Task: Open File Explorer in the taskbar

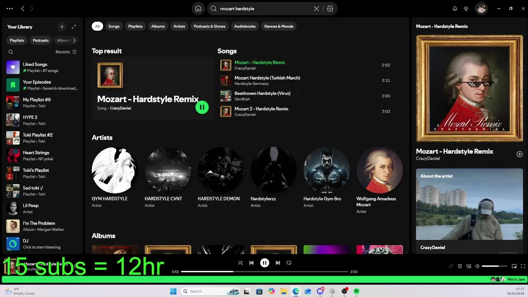Action: point(283,291)
